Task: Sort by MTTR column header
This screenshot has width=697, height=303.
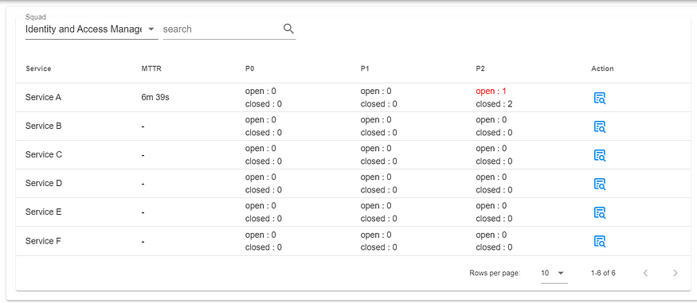Action: (150, 68)
